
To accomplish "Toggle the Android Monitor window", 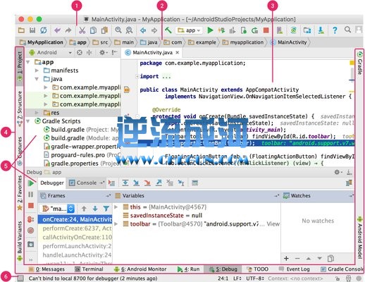I will 140,269.
